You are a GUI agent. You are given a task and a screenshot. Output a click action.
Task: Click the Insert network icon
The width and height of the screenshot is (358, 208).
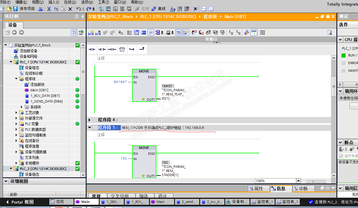coord(91,32)
